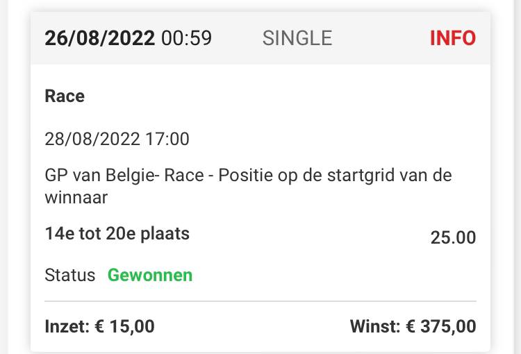Select the 14e tot 20e plaats selection
Viewport: 521px width, 354px height.
pyautogui.click(x=117, y=234)
